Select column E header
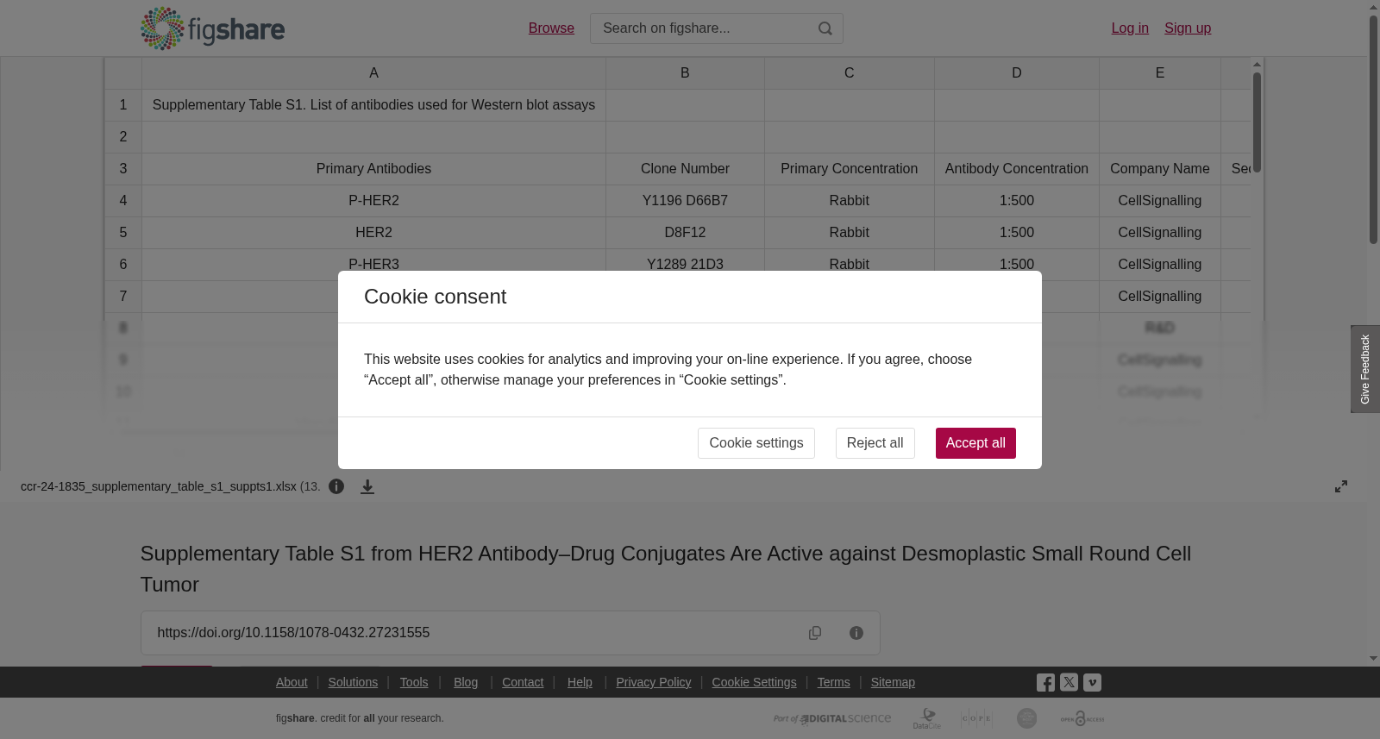Image resolution: width=1380 pixels, height=739 pixels. point(1160,73)
